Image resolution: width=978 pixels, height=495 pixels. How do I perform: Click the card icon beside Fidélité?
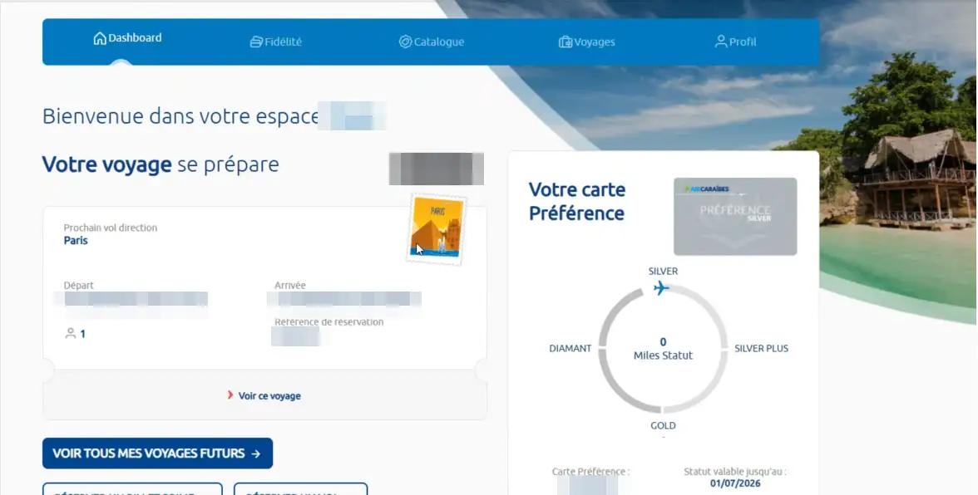[256, 42]
